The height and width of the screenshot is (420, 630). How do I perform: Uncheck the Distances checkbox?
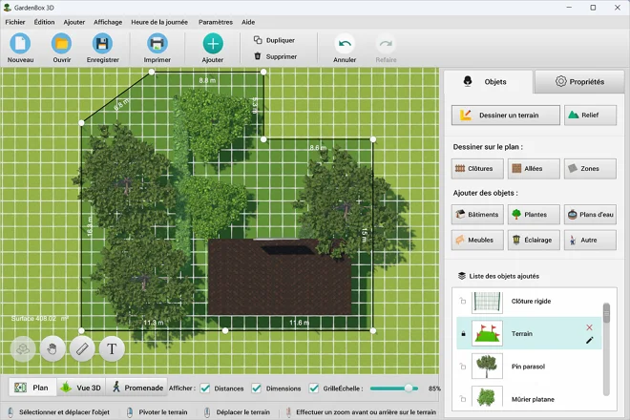205,388
